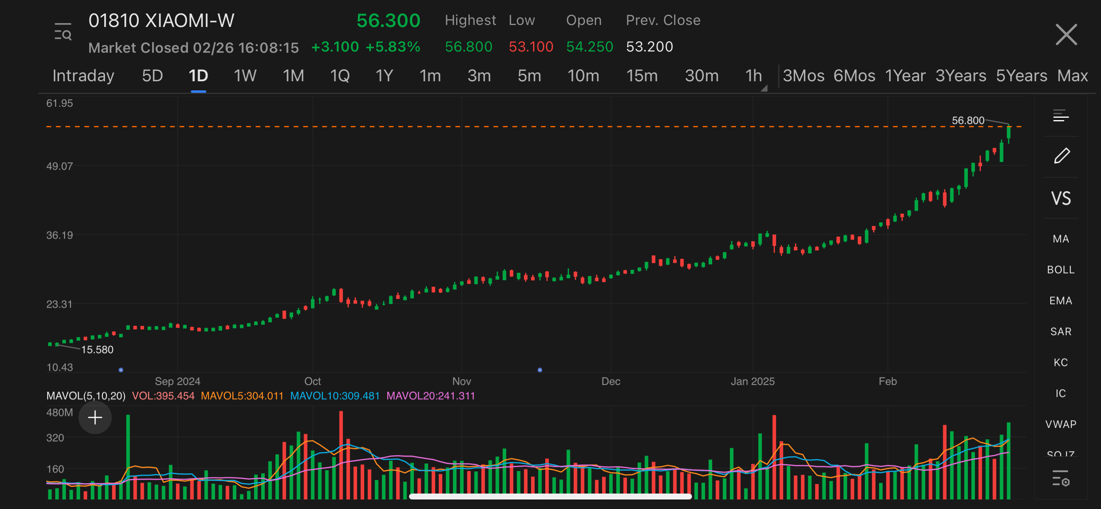Click the current price 56.300

point(388,21)
